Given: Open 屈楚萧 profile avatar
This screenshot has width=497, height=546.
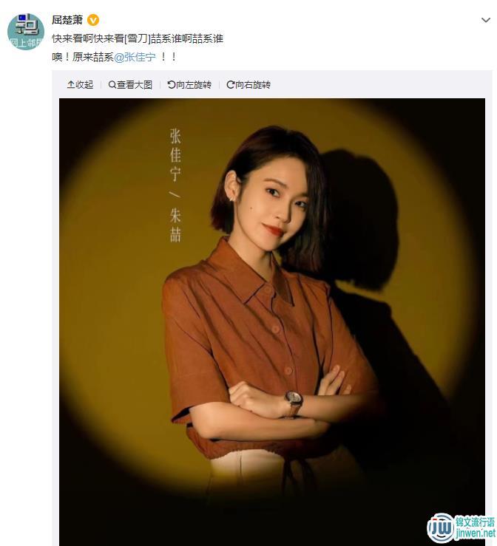Looking at the screenshot, I should pyautogui.click(x=26, y=32).
